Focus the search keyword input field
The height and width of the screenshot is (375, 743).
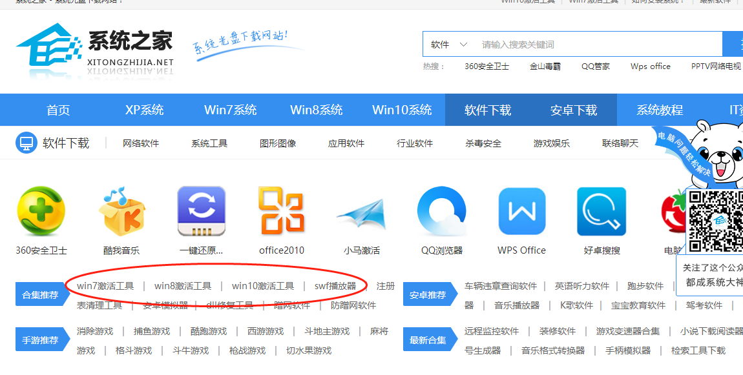tap(598, 45)
